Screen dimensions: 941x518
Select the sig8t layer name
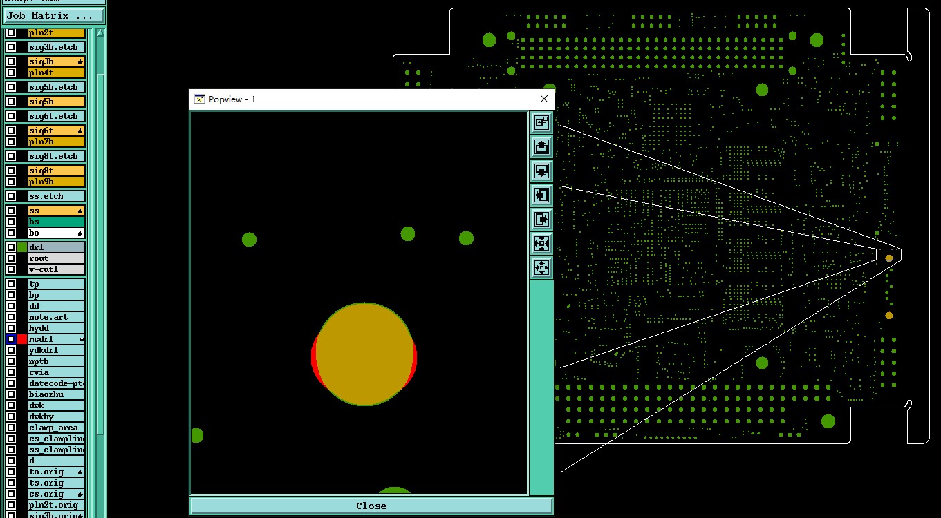pyautogui.click(x=57, y=171)
